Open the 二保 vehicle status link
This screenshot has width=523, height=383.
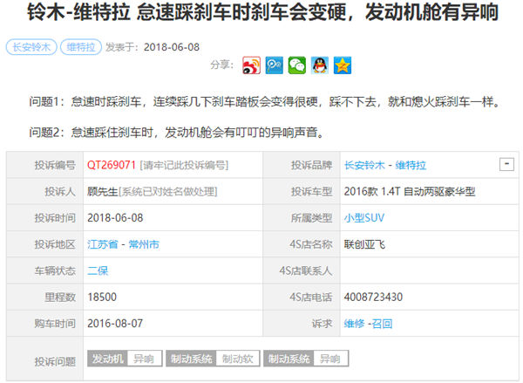98,270
